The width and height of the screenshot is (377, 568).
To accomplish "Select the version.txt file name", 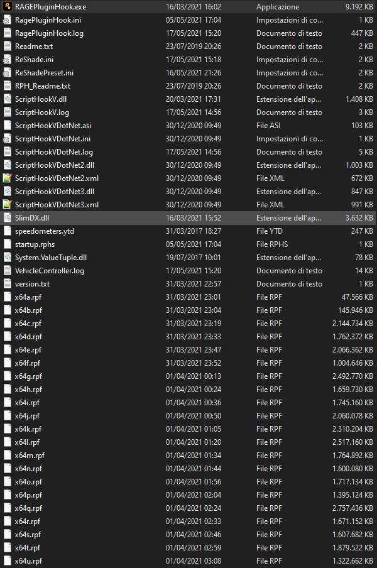I will click(x=31, y=284).
